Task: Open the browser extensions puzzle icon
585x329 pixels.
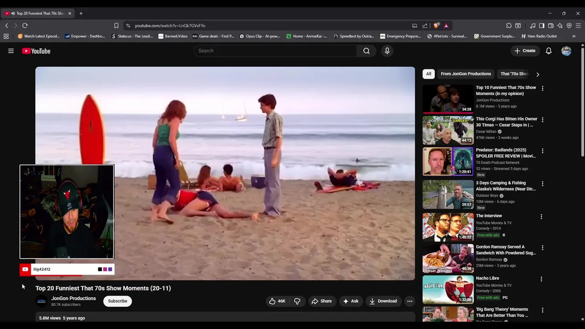Action: [x=509, y=26]
